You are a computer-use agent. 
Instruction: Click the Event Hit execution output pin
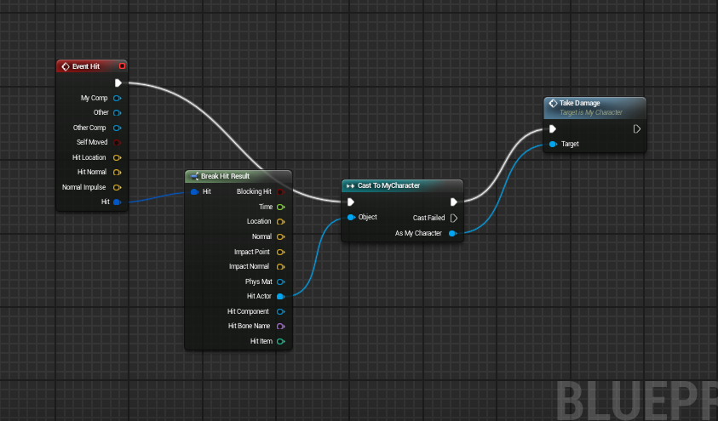pyautogui.click(x=118, y=82)
